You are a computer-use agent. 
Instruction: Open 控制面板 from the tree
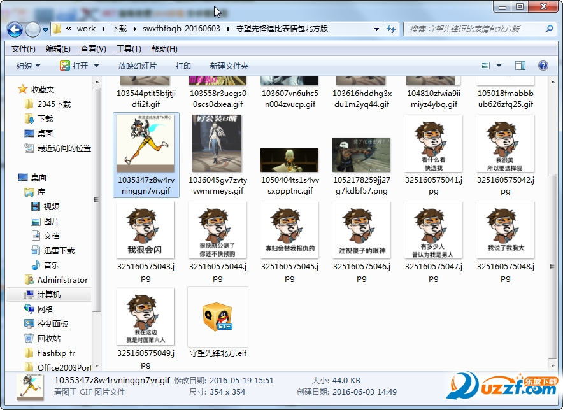pyautogui.click(x=46, y=324)
